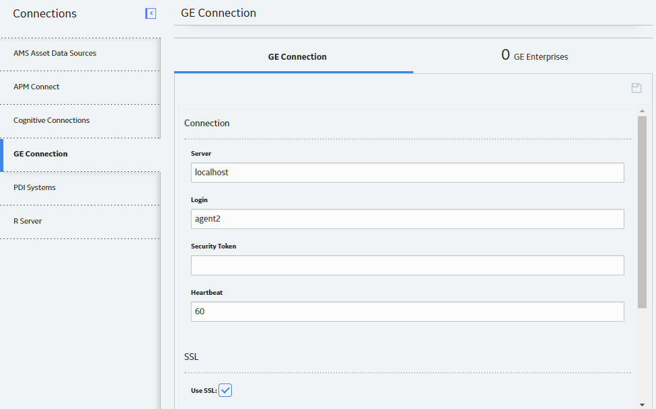Viewport: 656px width, 409px height.
Task: Click the vertical scrollbar thumb
Action: [x=642, y=212]
